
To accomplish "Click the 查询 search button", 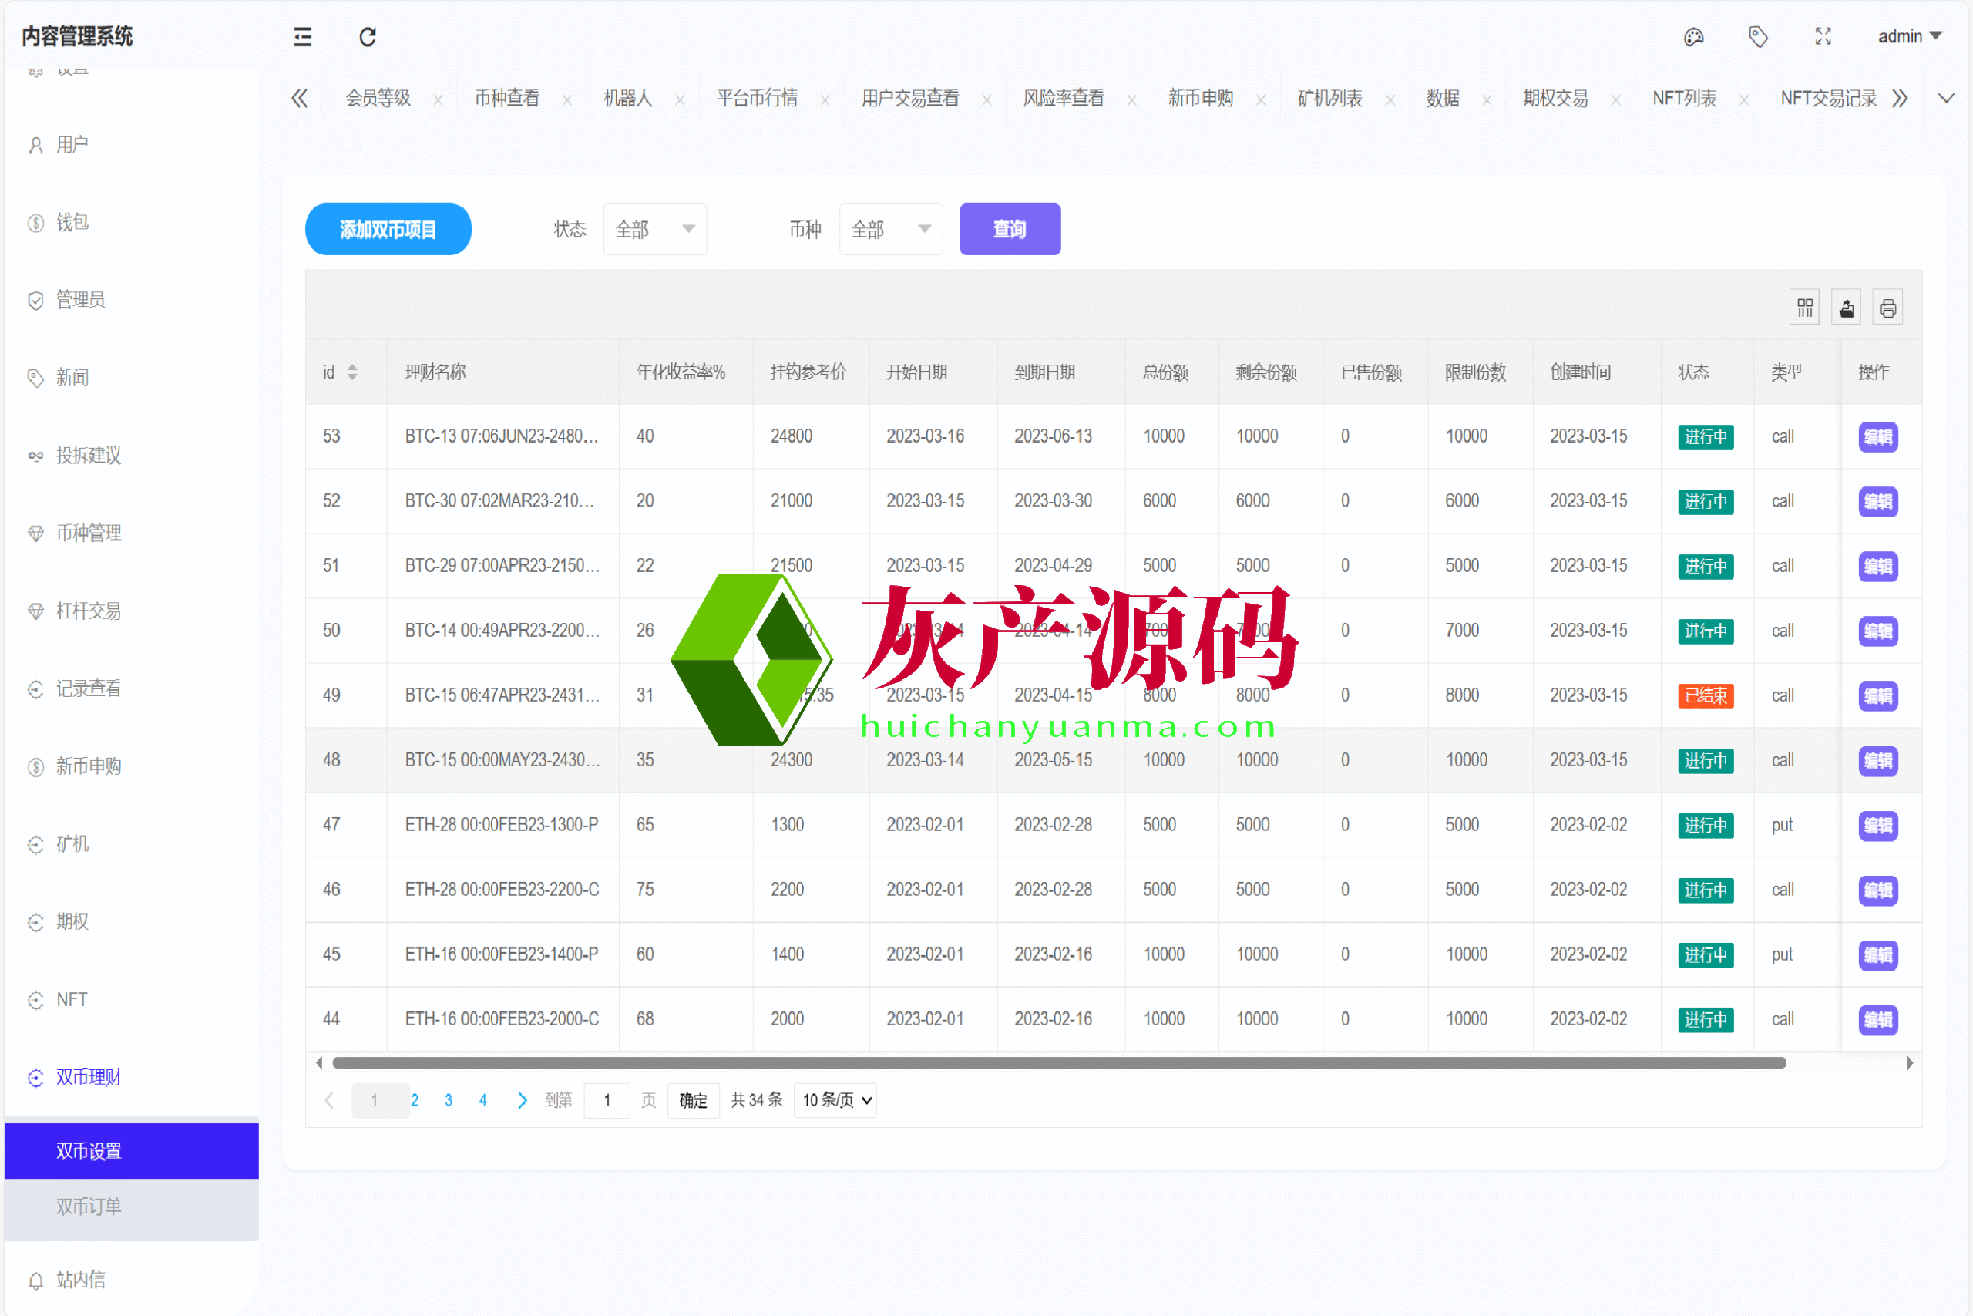I will [1009, 229].
